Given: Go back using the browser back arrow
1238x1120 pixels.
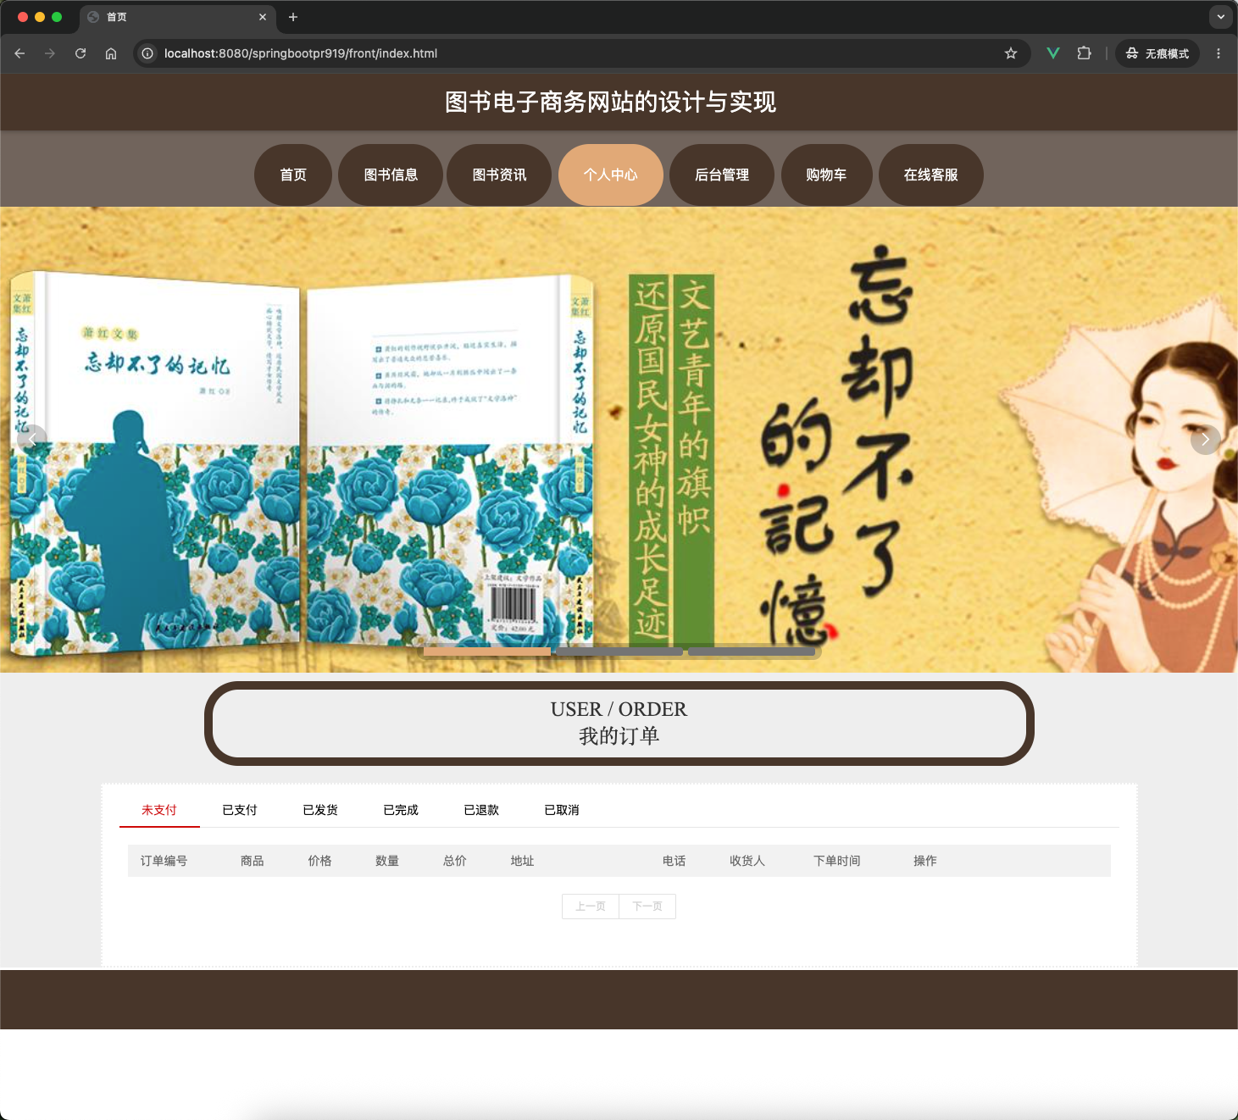Looking at the screenshot, I should click(19, 53).
